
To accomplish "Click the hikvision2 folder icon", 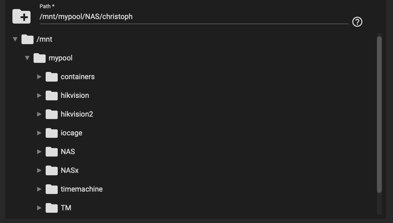I will point(52,114).
